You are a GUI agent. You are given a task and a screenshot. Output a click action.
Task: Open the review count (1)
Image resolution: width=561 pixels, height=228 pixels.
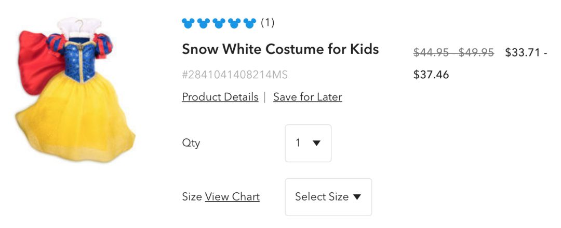coord(268,23)
